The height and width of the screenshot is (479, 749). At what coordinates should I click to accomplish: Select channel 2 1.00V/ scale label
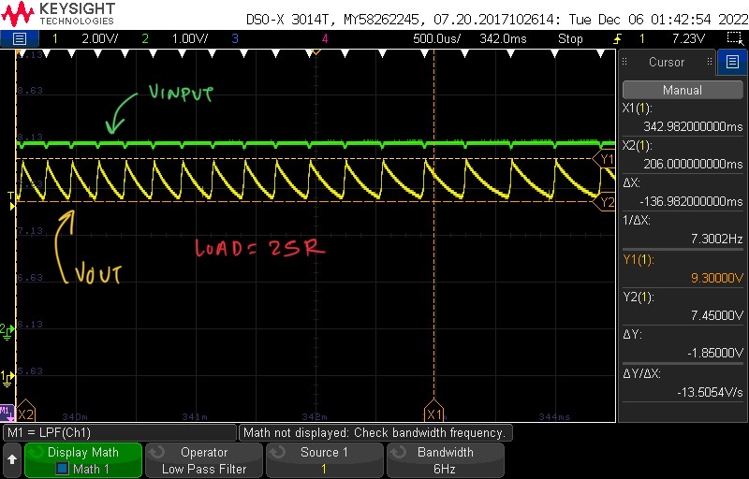190,38
